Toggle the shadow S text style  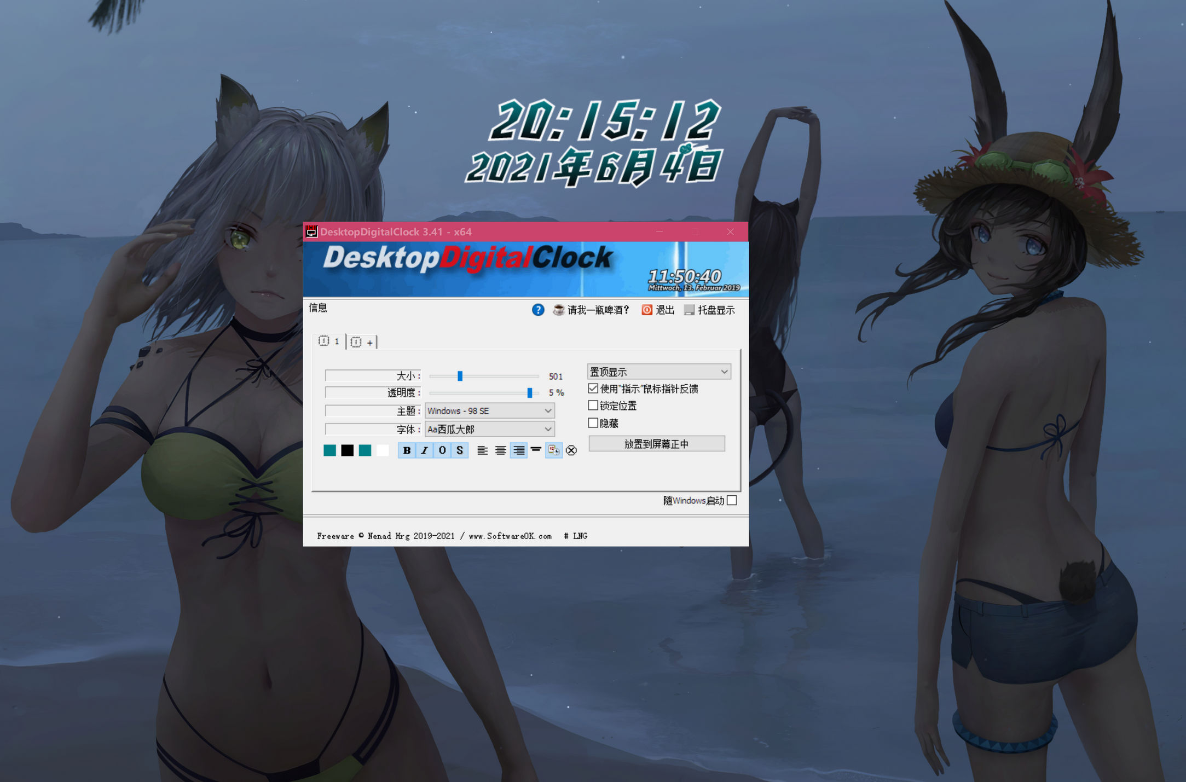tap(460, 450)
